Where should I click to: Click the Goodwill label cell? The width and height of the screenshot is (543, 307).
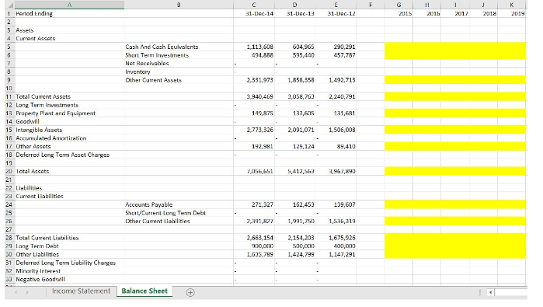[27, 121]
